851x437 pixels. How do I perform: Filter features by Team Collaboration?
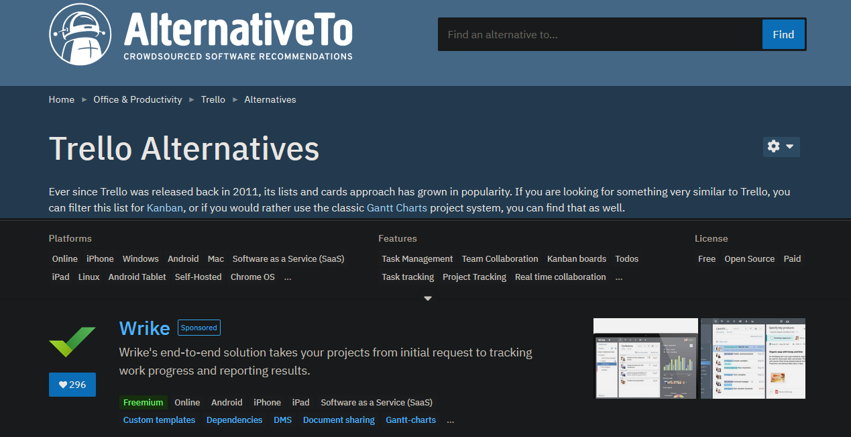coord(500,258)
